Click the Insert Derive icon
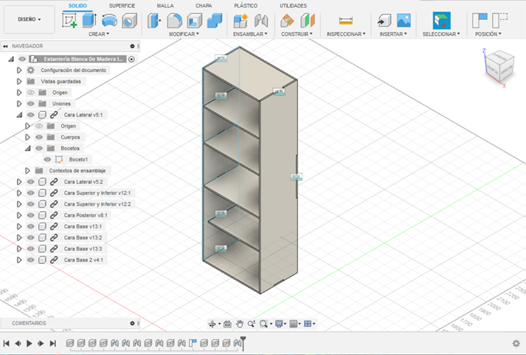 point(384,21)
